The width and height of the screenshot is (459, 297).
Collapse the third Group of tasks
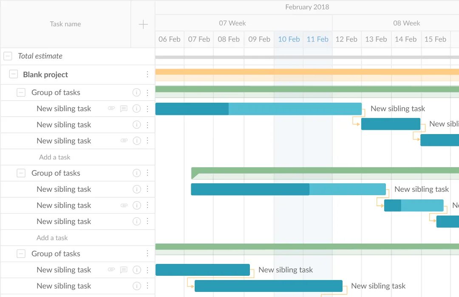click(x=21, y=253)
